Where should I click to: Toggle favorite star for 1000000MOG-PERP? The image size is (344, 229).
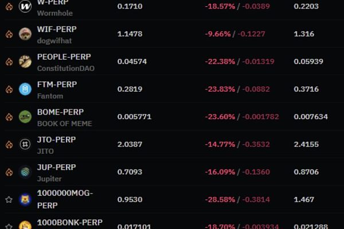[x=9, y=199]
